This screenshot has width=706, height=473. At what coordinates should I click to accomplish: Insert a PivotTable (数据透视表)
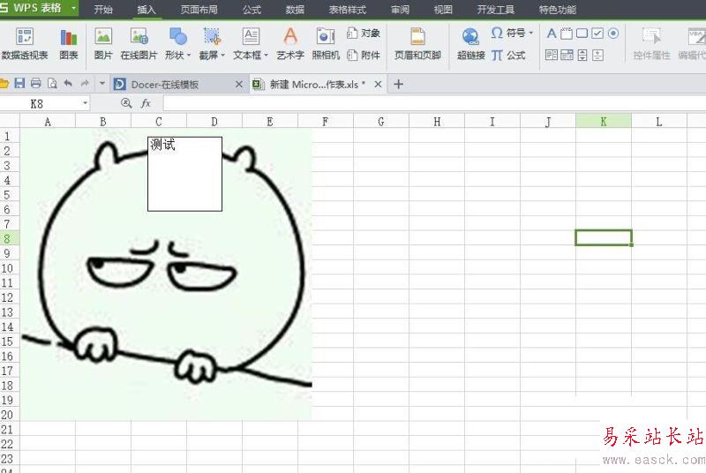(25, 43)
